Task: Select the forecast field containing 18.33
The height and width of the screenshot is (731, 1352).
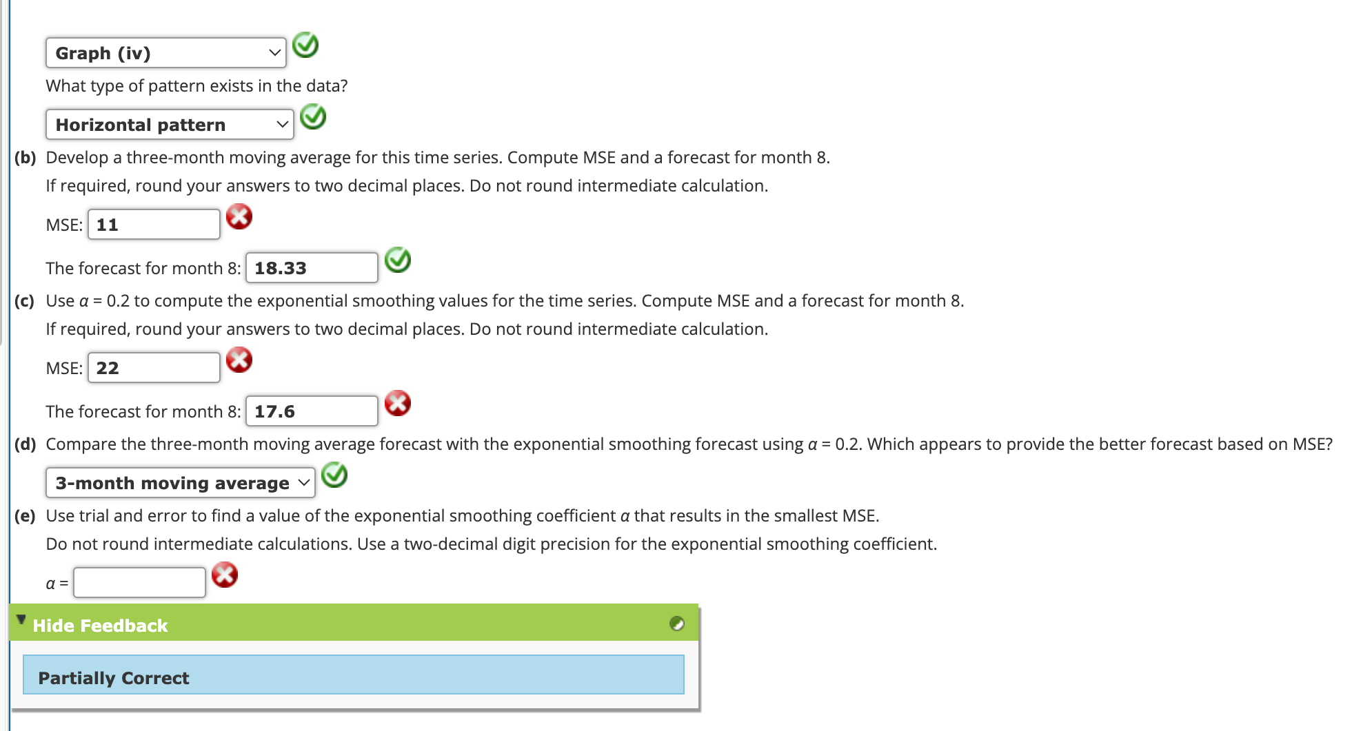Action: click(311, 267)
